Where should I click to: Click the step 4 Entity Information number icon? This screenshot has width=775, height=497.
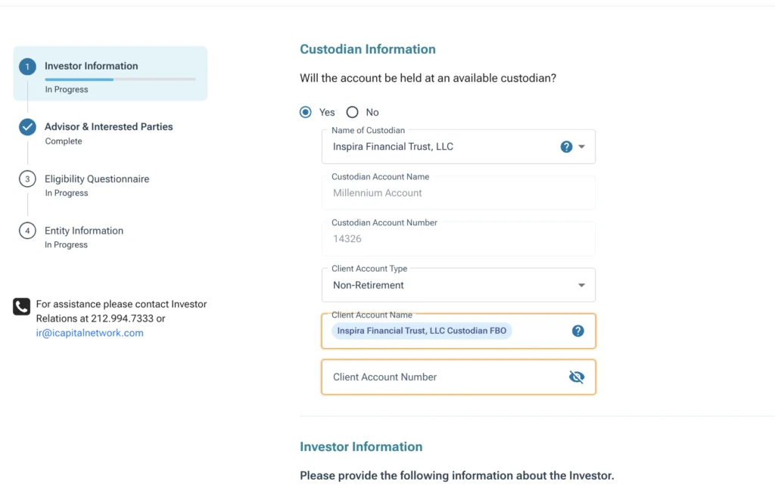[27, 230]
